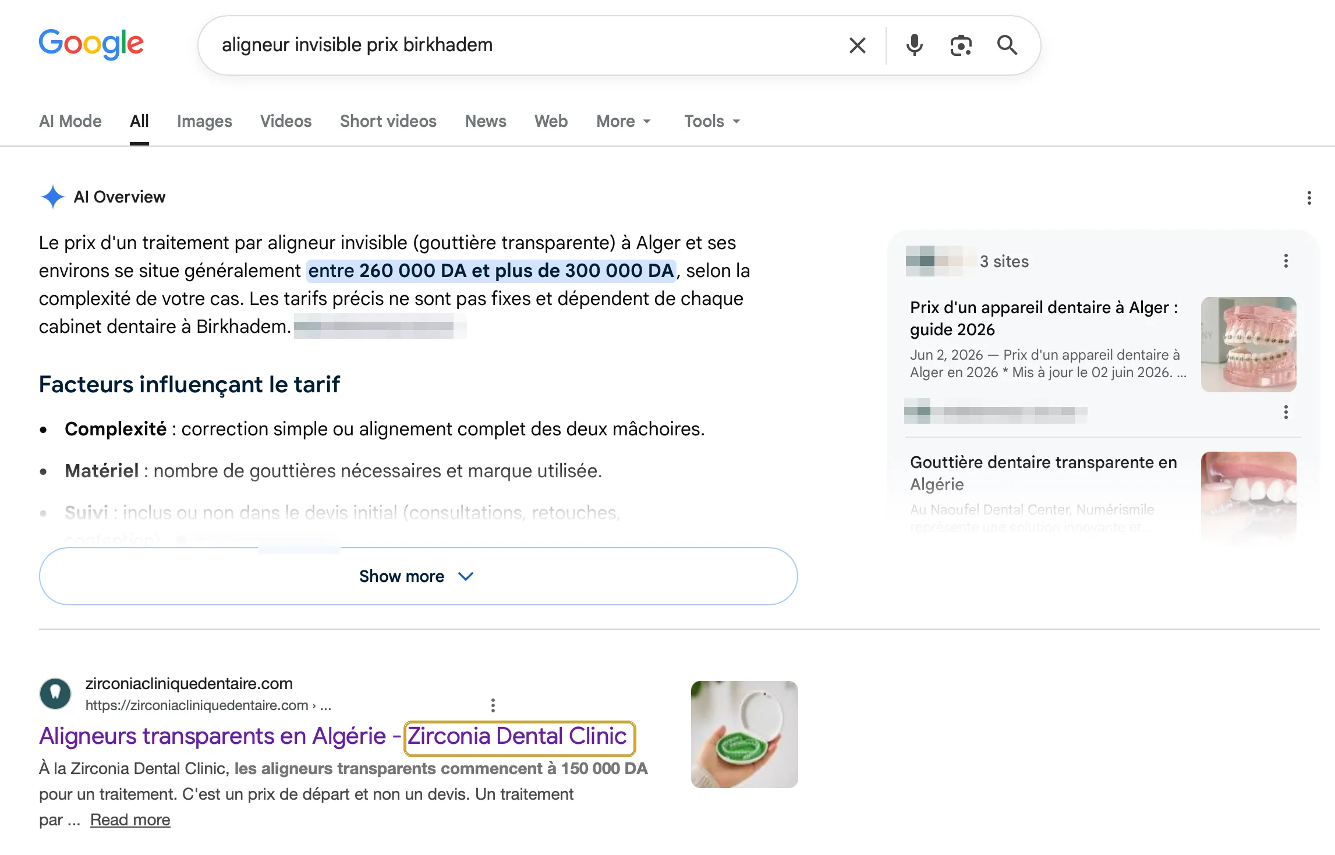Open the Tools dropdown
This screenshot has width=1335, height=855.
[x=712, y=121]
